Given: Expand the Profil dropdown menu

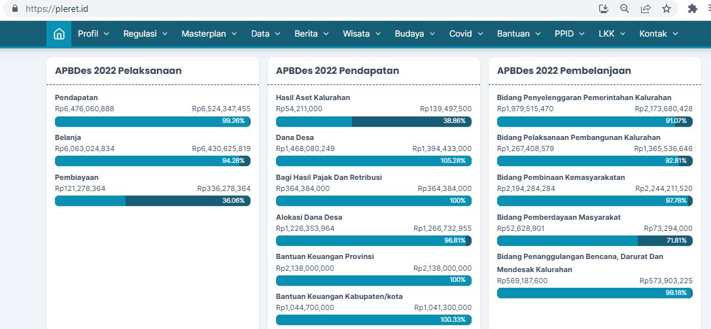Looking at the screenshot, I should pos(94,34).
